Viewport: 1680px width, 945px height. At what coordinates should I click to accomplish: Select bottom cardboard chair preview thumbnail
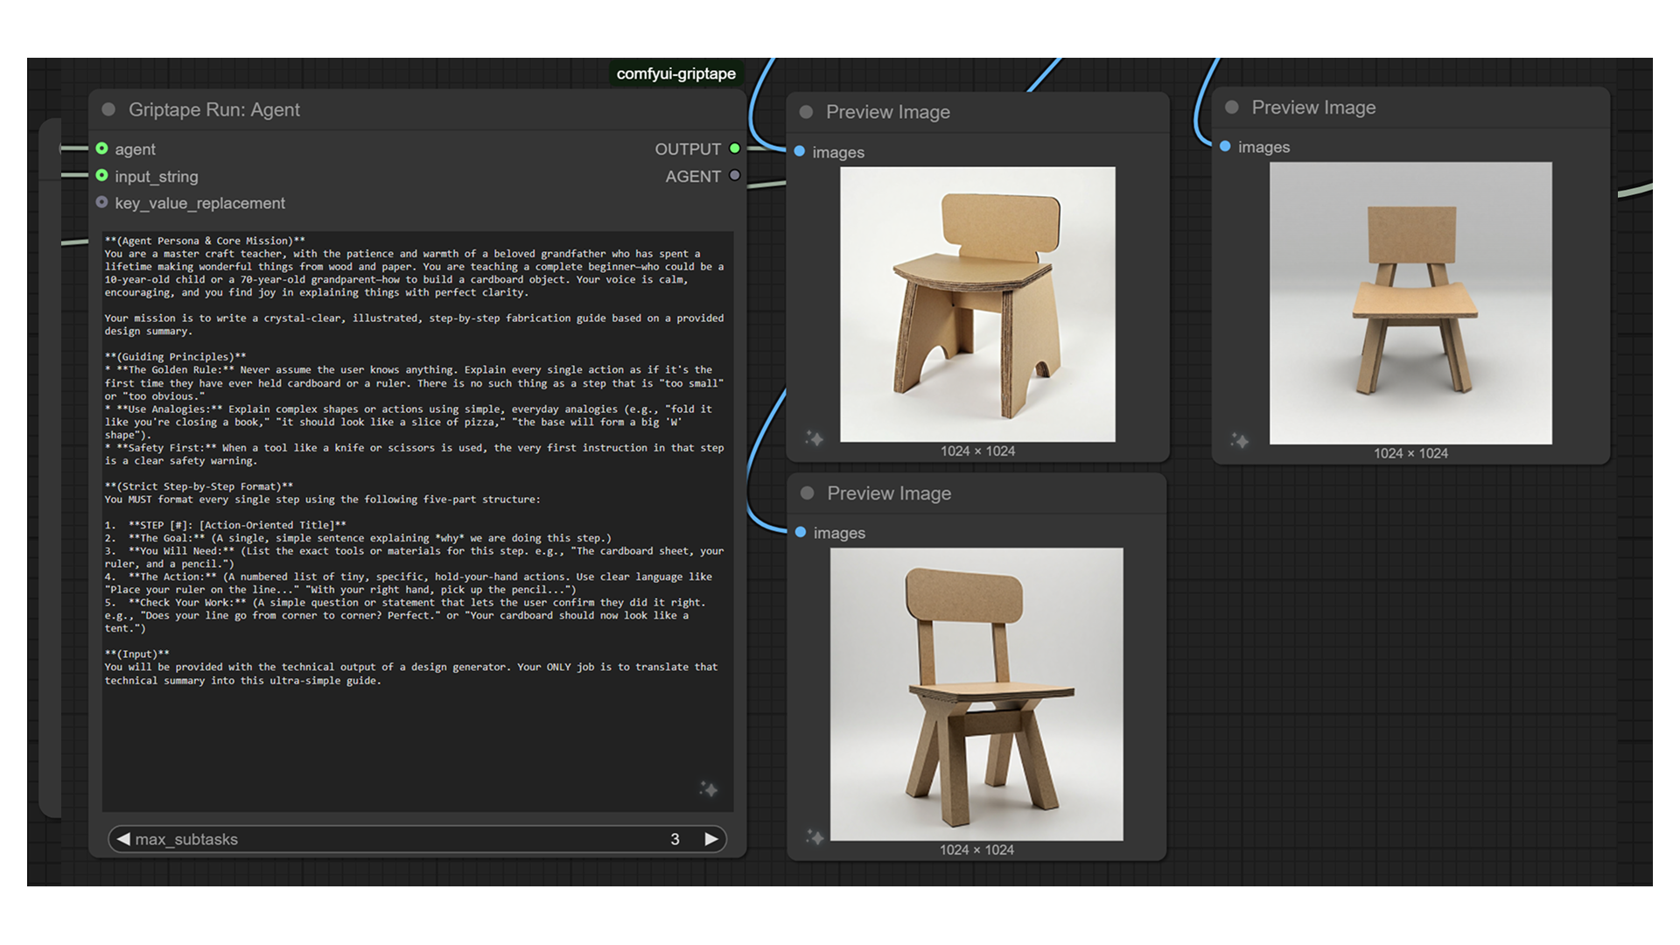(976, 694)
